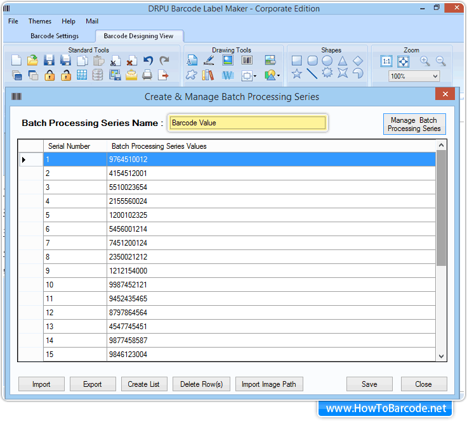The width and height of the screenshot is (467, 421).
Task: Select the Ellipse shape
Action: [x=327, y=61]
